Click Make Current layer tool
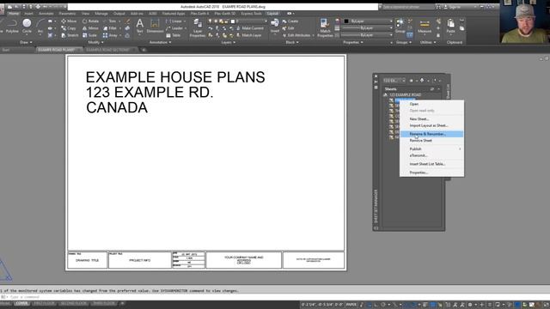This screenshot has height=309, width=550. [x=250, y=28]
